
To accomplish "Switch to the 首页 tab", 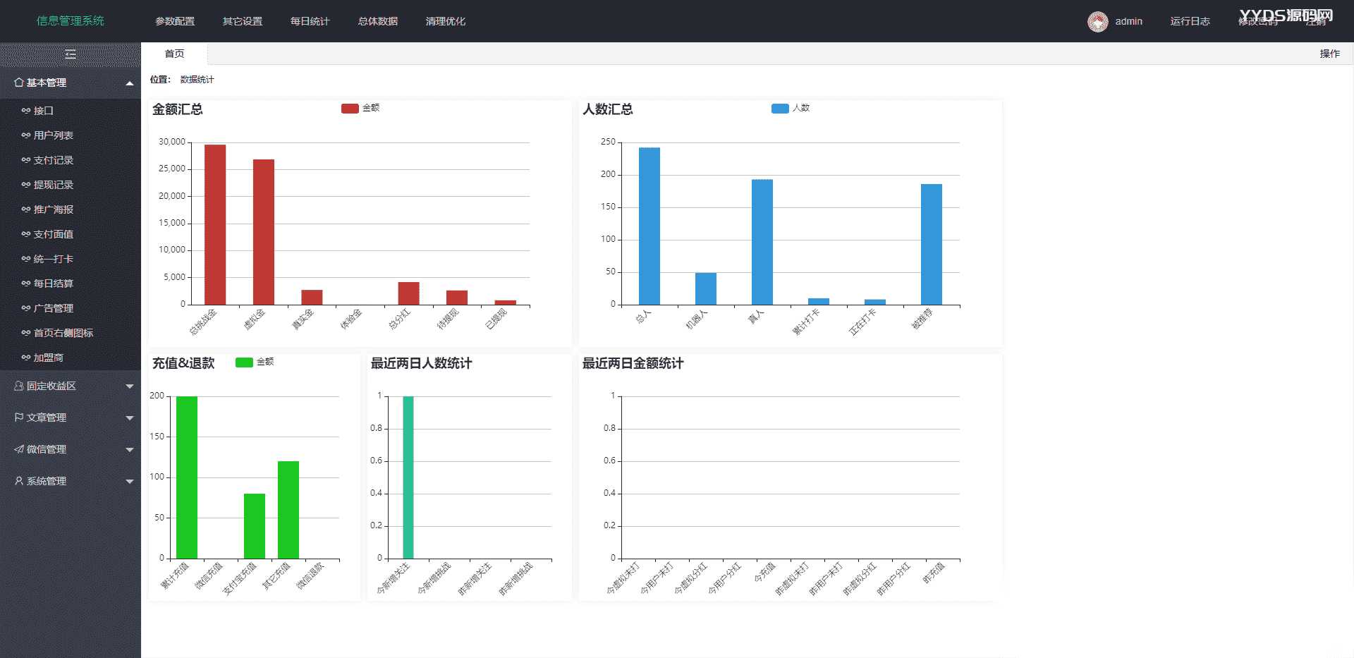I will pos(174,54).
